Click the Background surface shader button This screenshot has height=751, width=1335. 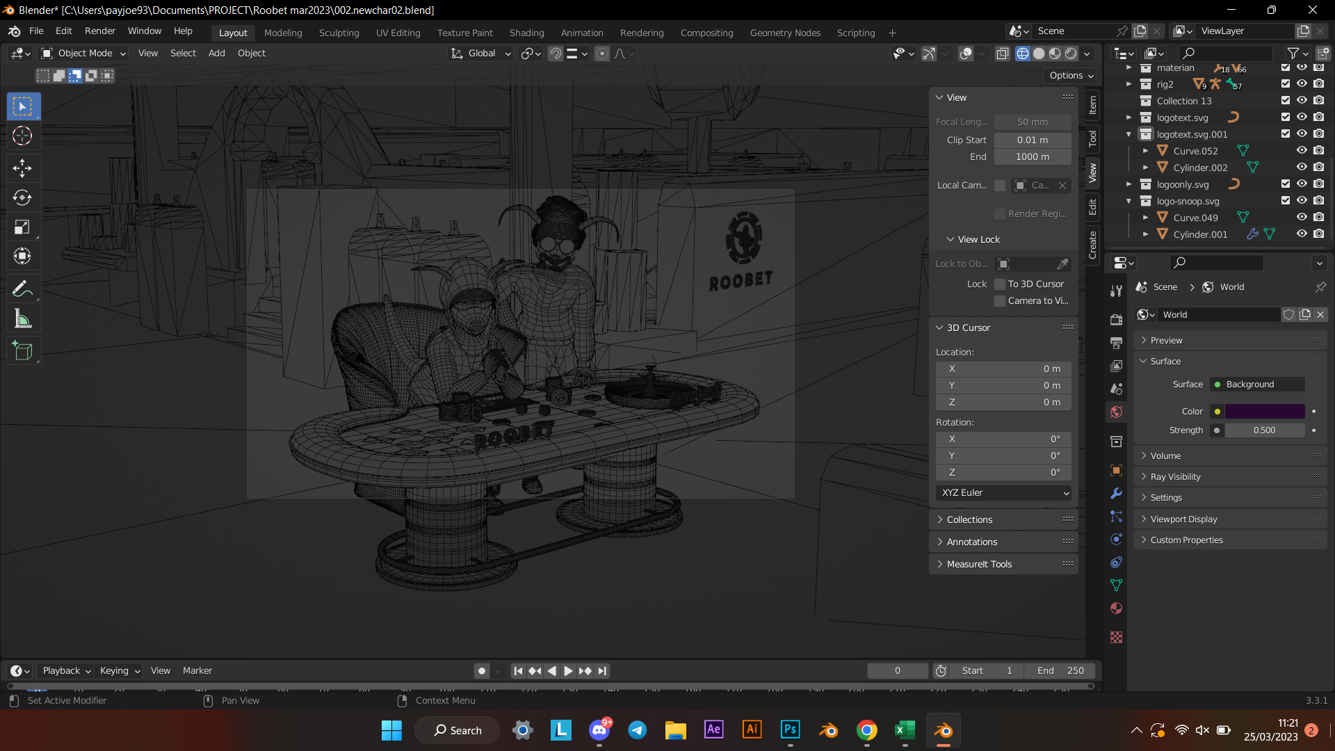click(x=1258, y=384)
